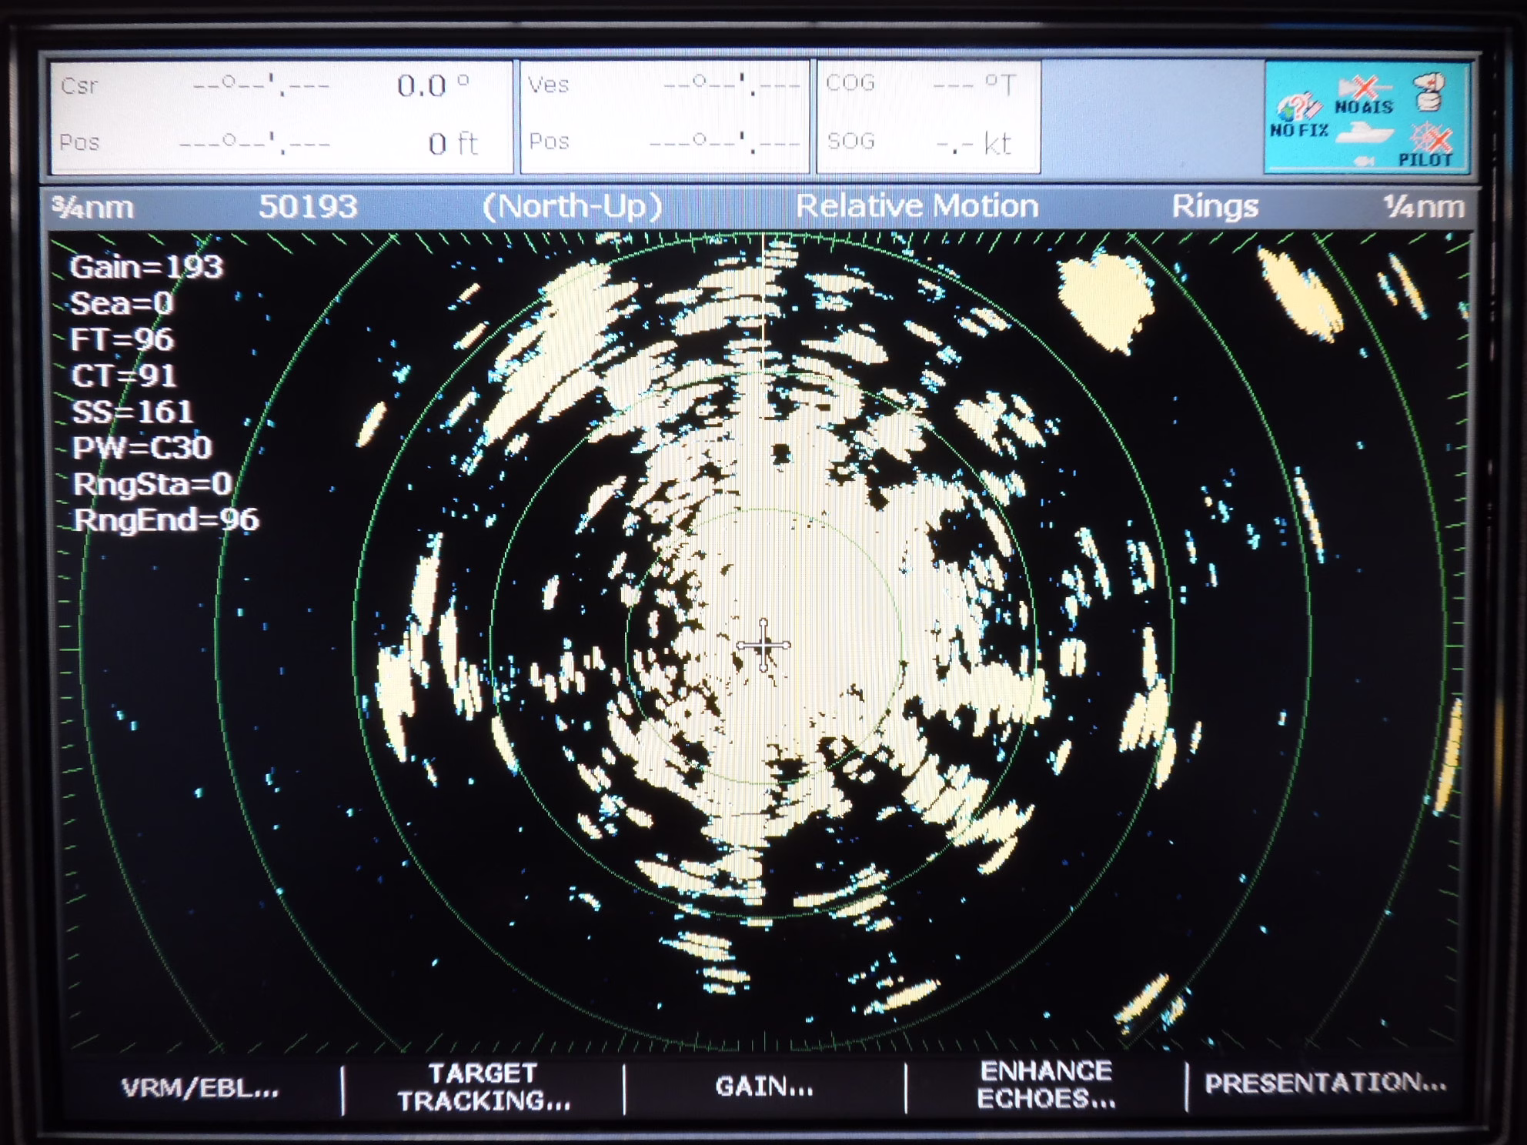Click the Sea=0 readout
Screen dimensions: 1527x1145
[x=122, y=303]
